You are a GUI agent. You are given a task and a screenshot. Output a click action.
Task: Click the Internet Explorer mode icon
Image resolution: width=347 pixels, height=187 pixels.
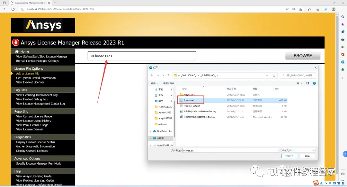(x=325, y=9)
